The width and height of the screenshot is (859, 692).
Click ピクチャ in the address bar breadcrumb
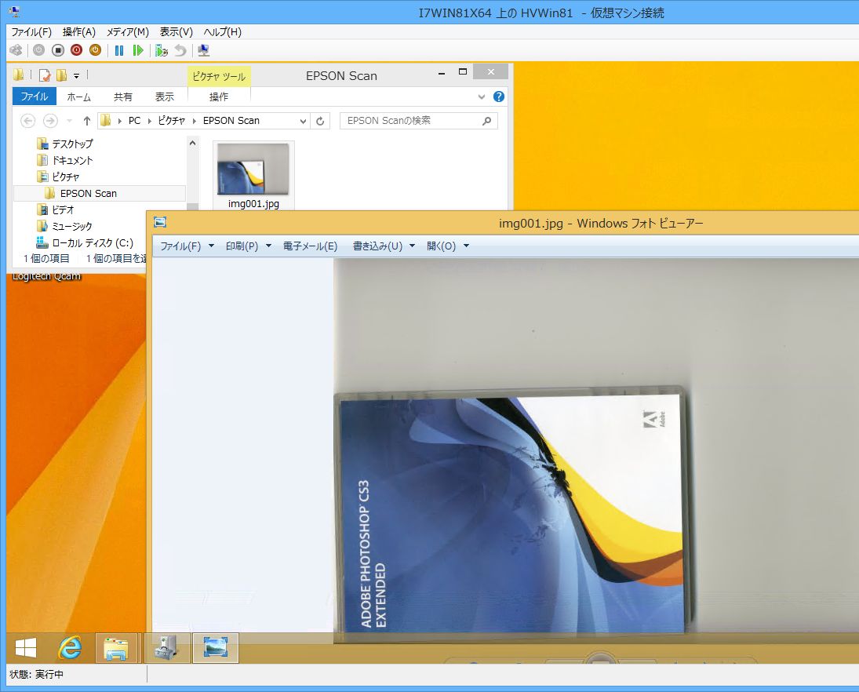click(x=172, y=121)
